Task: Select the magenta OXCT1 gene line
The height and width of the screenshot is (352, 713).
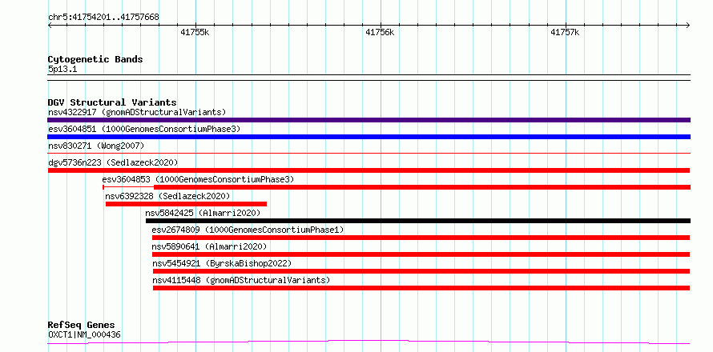Action: pyautogui.click(x=369, y=342)
